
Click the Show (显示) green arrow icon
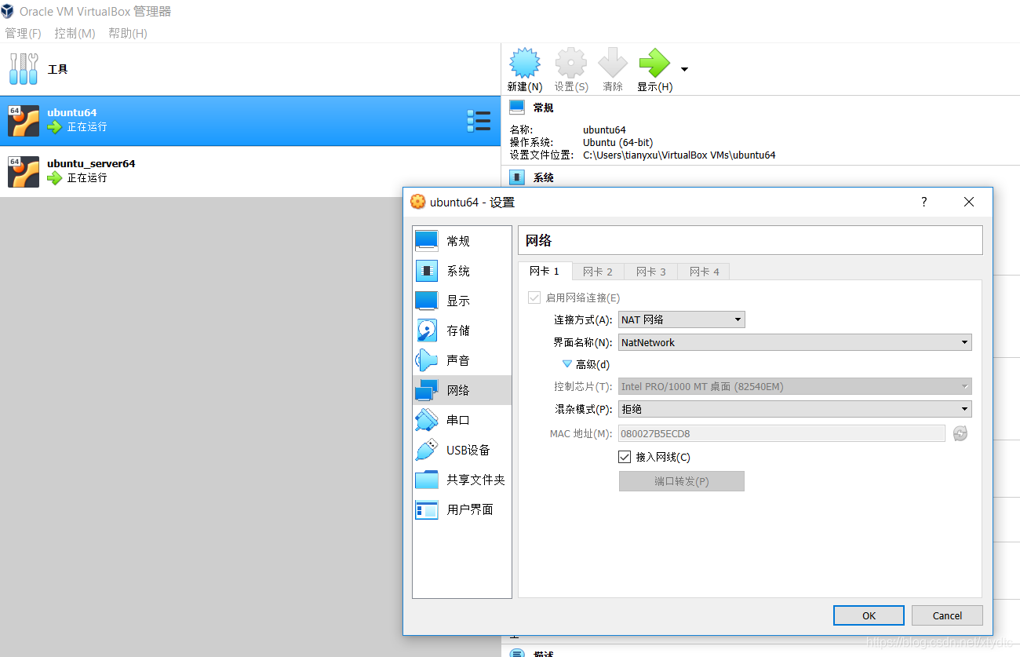pos(654,63)
